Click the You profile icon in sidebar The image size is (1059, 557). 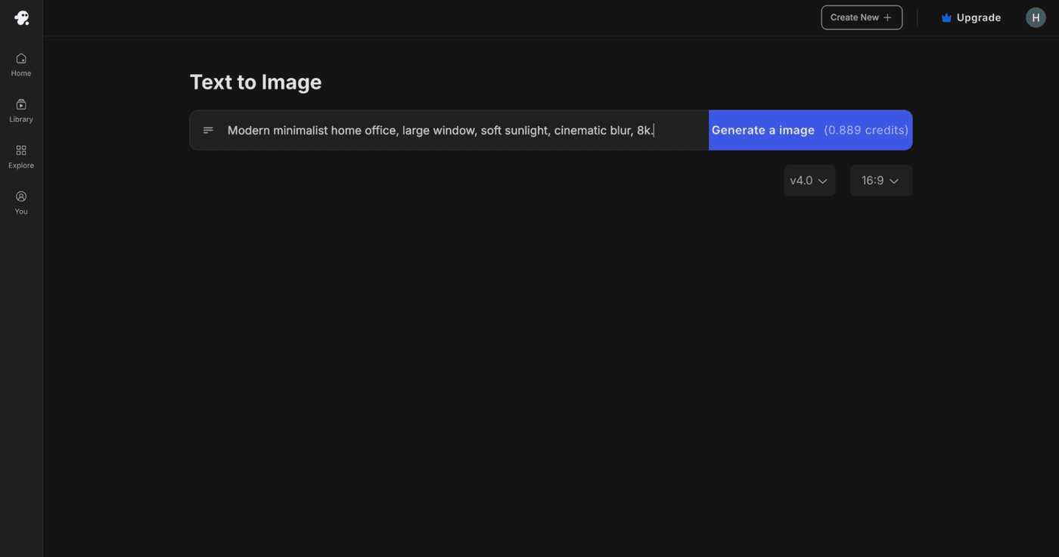pyautogui.click(x=21, y=196)
